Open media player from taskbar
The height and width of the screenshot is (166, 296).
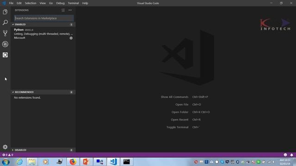click(45, 162)
